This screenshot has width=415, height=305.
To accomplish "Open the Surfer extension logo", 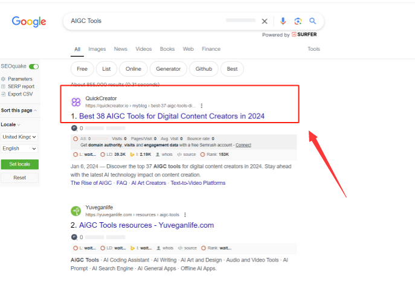I will click(304, 34).
